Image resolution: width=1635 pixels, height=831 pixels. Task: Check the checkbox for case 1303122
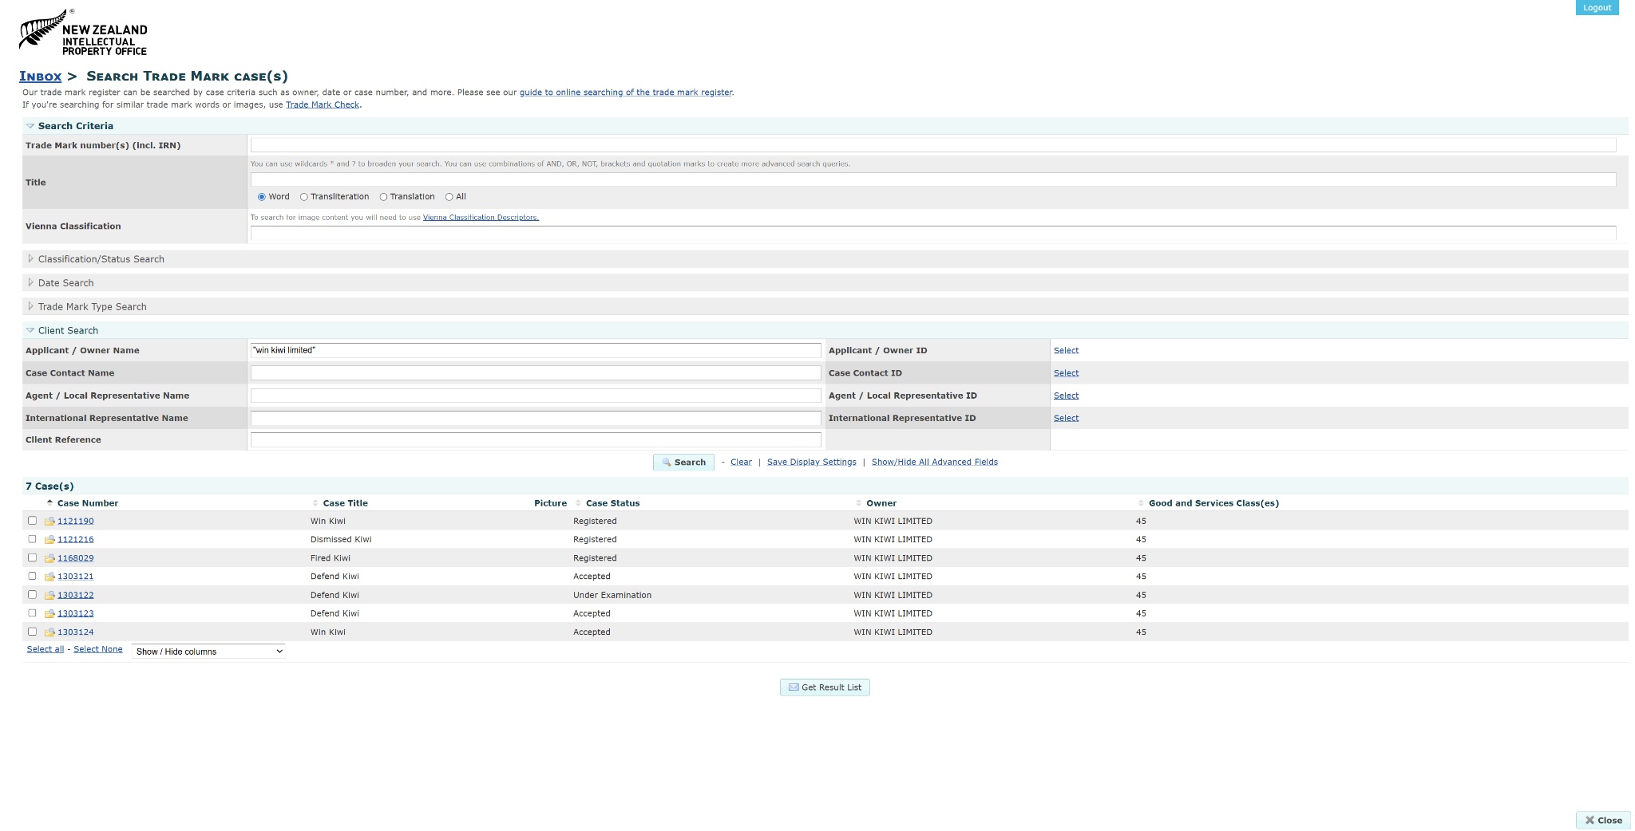tap(32, 594)
